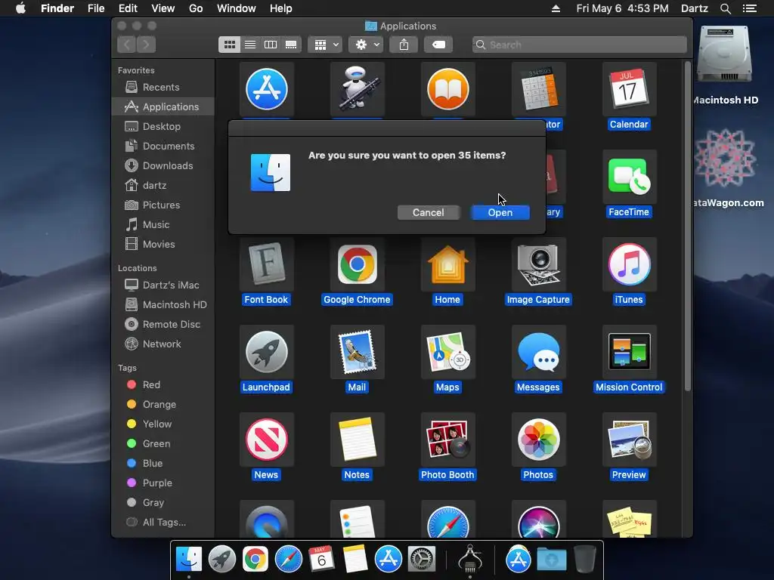Select the FaceTime app icon

coord(629,177)
